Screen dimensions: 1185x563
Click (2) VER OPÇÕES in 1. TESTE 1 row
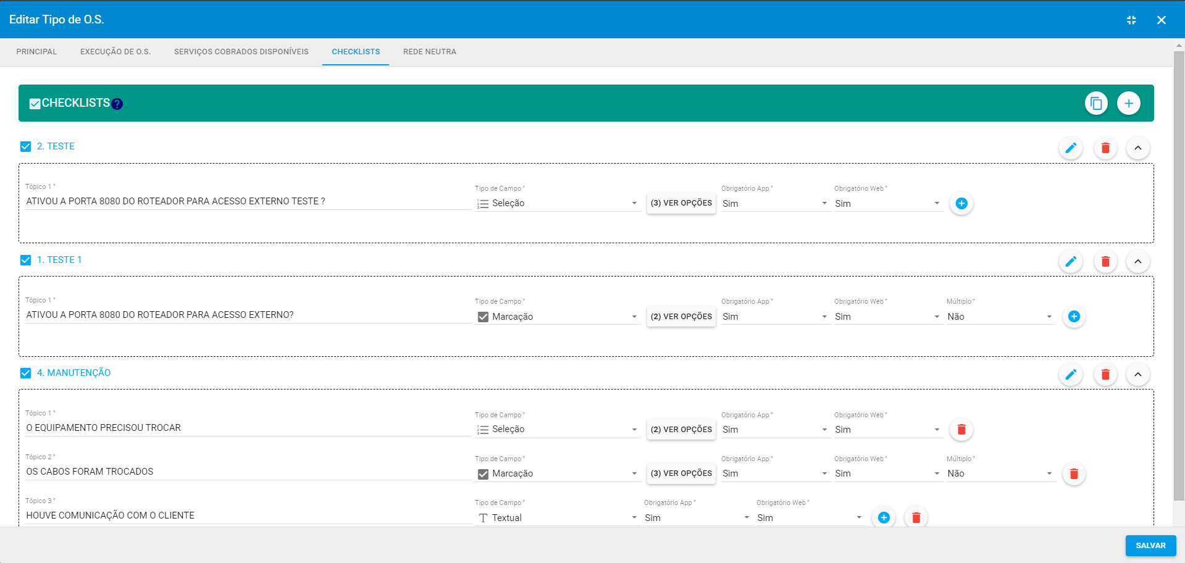(x=681, y=316)
